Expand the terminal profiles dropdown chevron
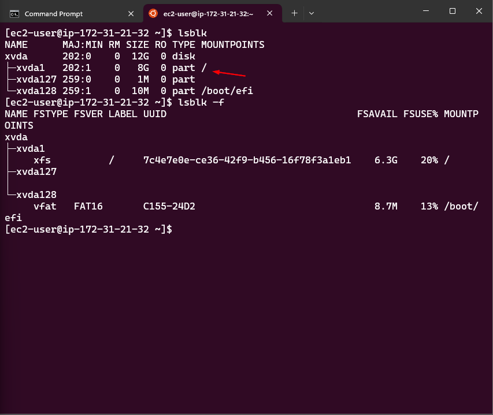This screenshot has height=415, width=493. pyautogui.click(x=312, y=13)
